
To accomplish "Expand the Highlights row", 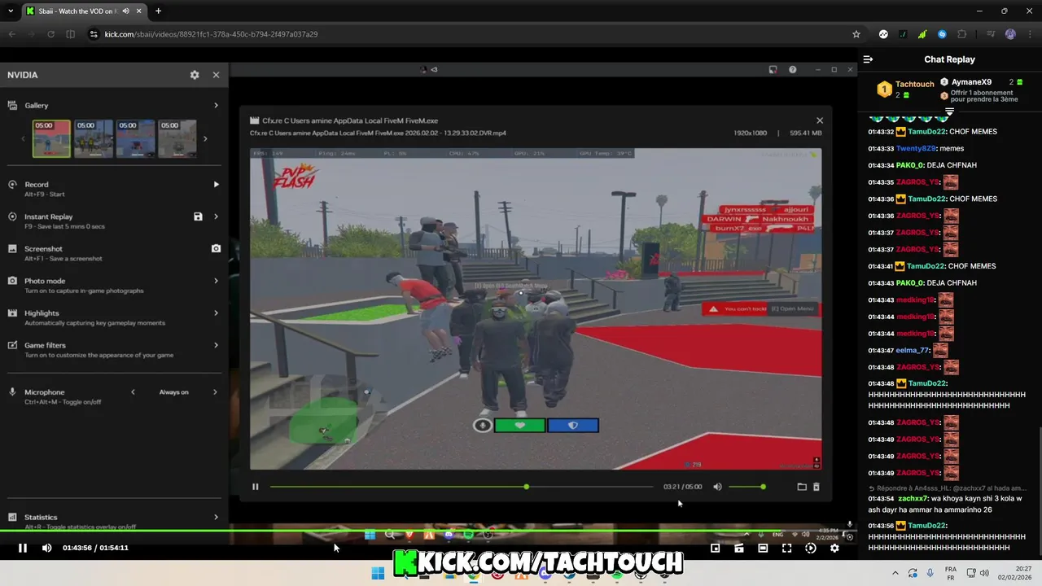I will click(x=114, y=317).
